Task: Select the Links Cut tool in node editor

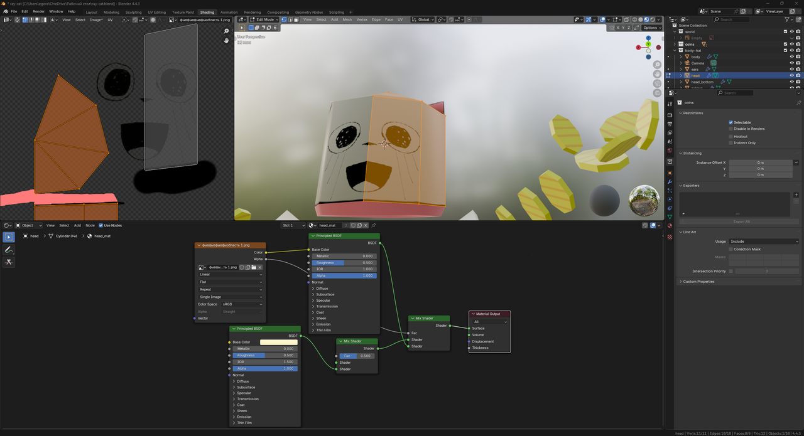Action: [x=9, y=262]
